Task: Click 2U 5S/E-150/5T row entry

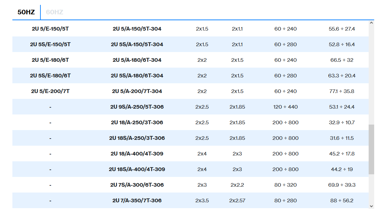Action: coord(50,44)
